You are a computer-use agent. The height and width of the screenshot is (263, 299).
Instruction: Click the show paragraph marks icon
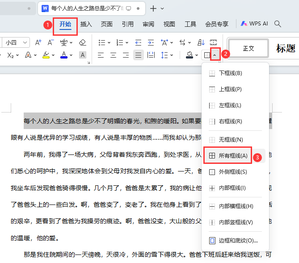(x=213, y=42)
